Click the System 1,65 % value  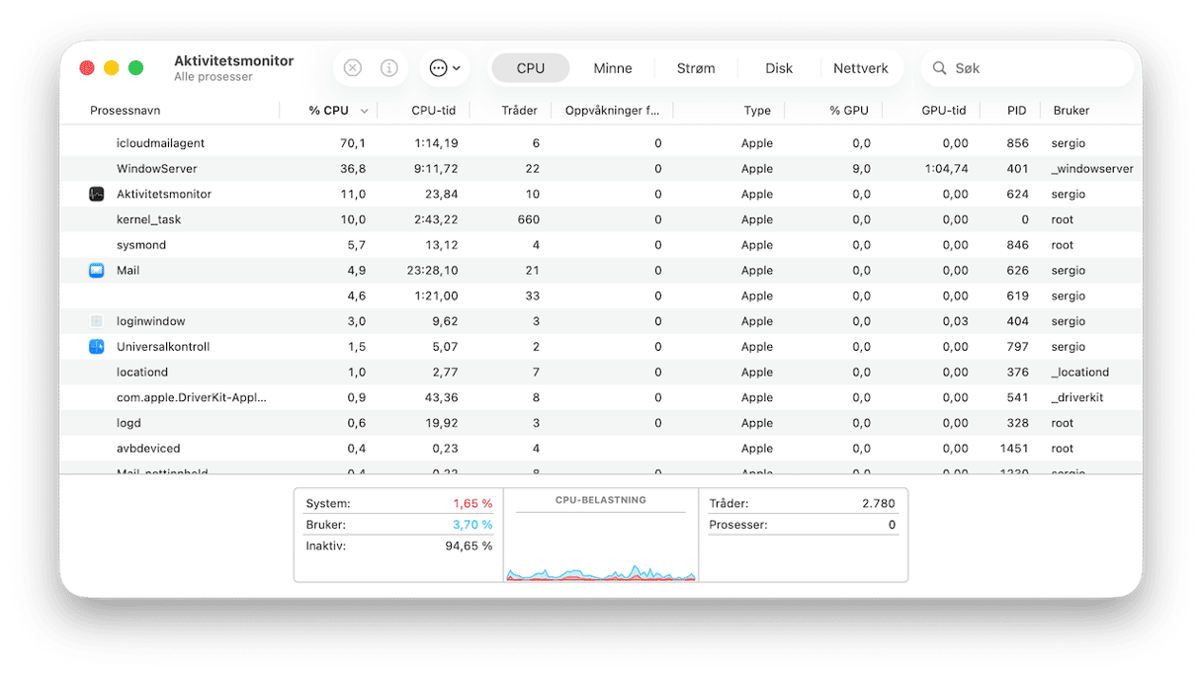(472, 504)
